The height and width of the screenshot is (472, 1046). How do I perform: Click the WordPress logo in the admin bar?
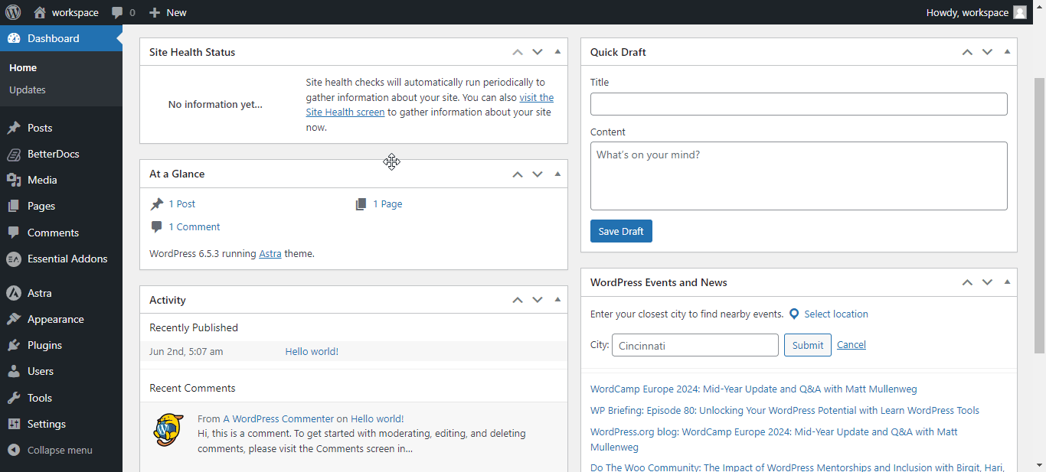(12, 11)
